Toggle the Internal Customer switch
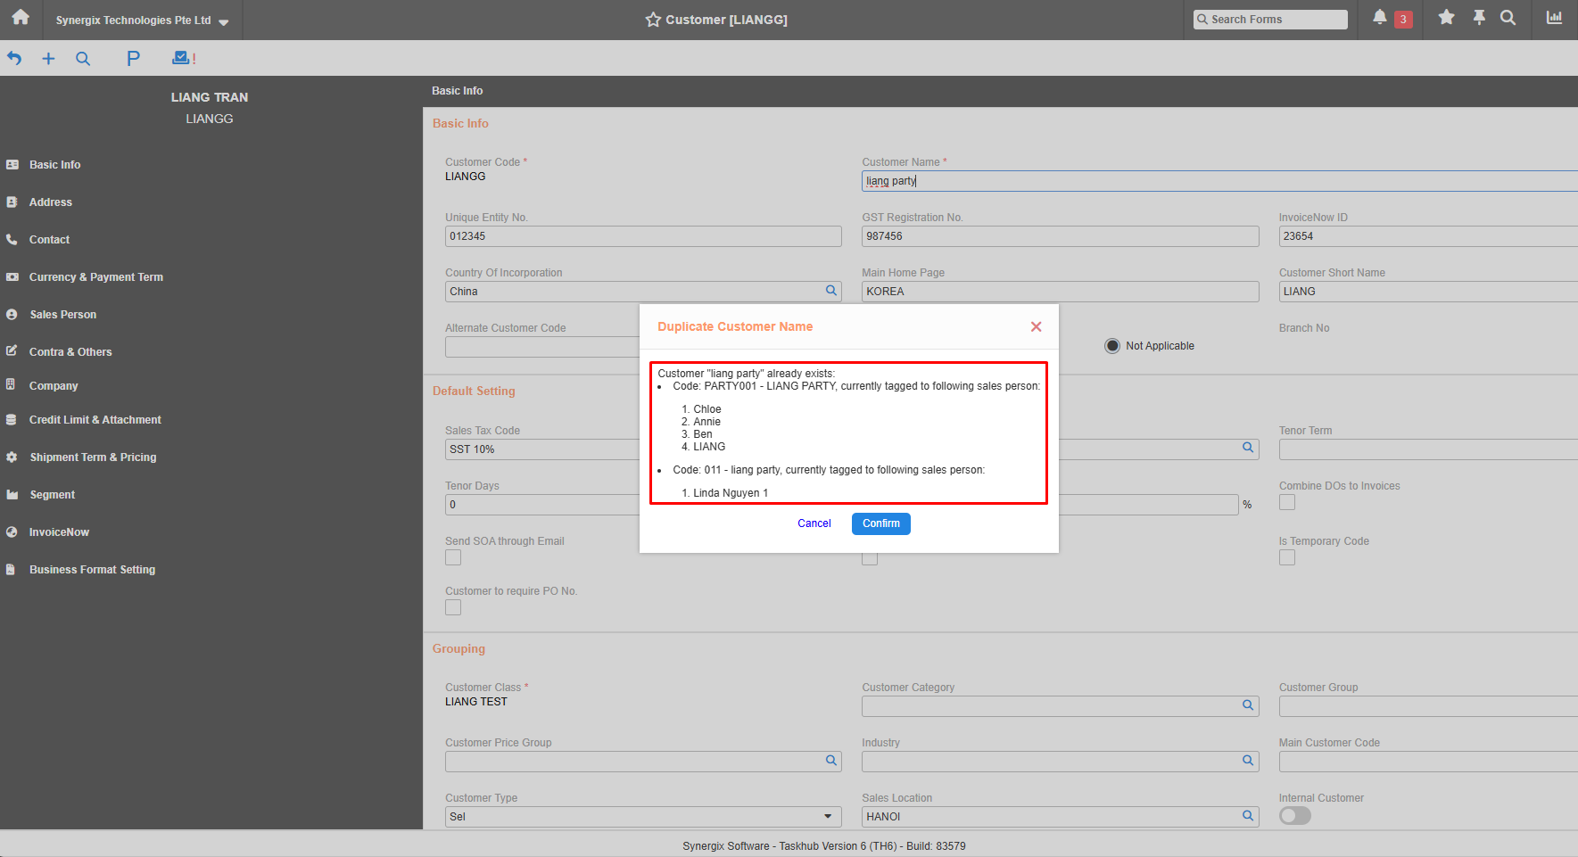Screen dimensions: 1578x857 click(1294, 815)
